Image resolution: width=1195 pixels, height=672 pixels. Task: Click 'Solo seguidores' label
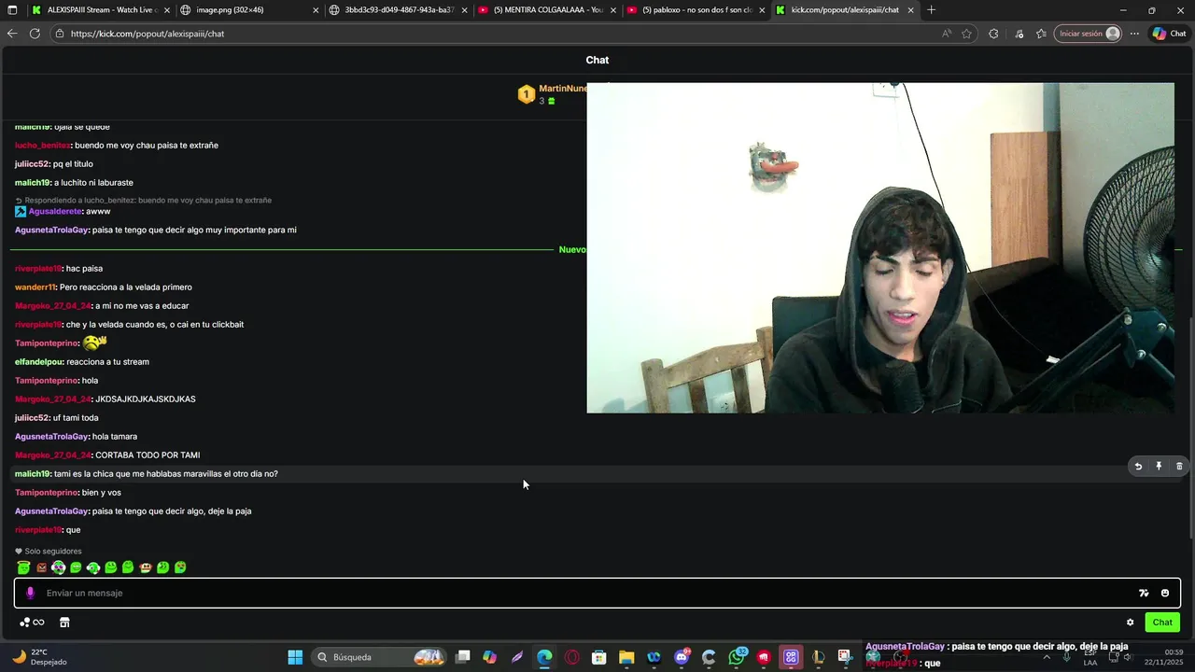pyautogui.click(x=53, y=552)
